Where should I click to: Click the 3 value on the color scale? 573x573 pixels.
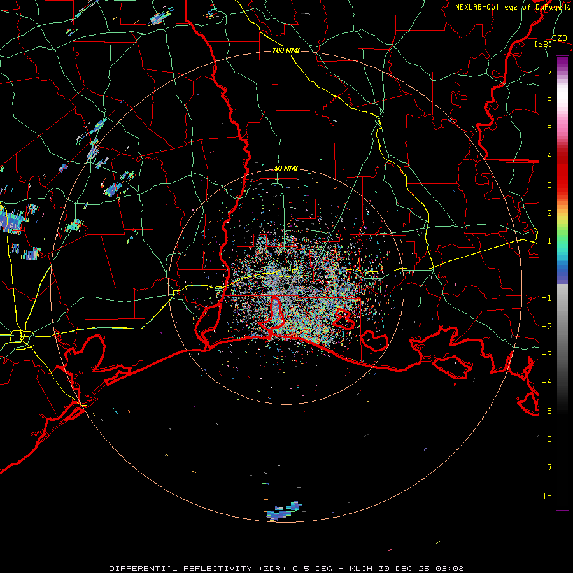click(x=549, y=185)
